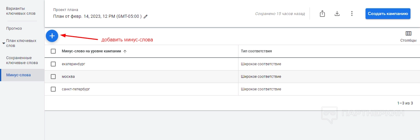
Task: Open the three-dot more options menu
Action: (x=352, y=14)
